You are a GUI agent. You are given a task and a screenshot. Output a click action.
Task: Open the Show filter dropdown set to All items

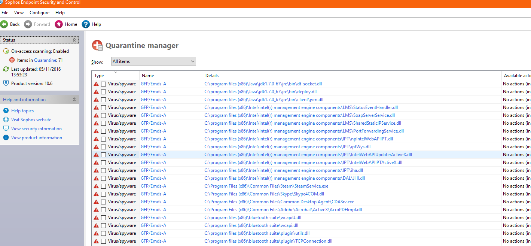point(153,61)
